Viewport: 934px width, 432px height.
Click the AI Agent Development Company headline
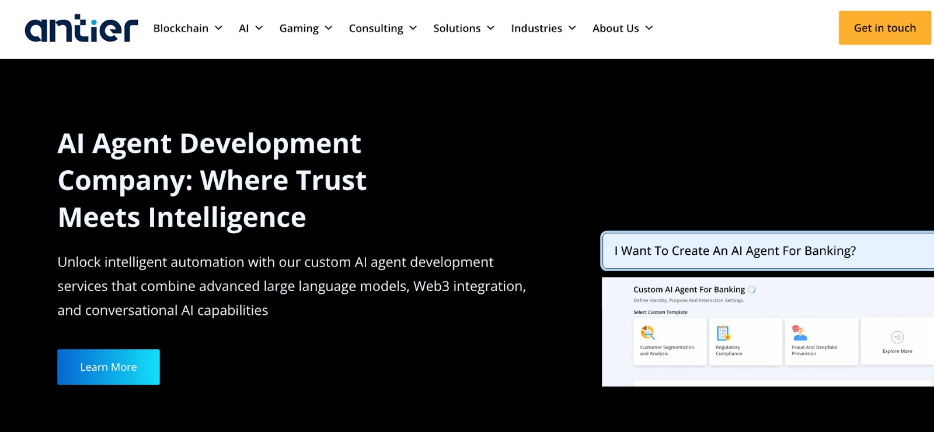(x=212, y=180)
